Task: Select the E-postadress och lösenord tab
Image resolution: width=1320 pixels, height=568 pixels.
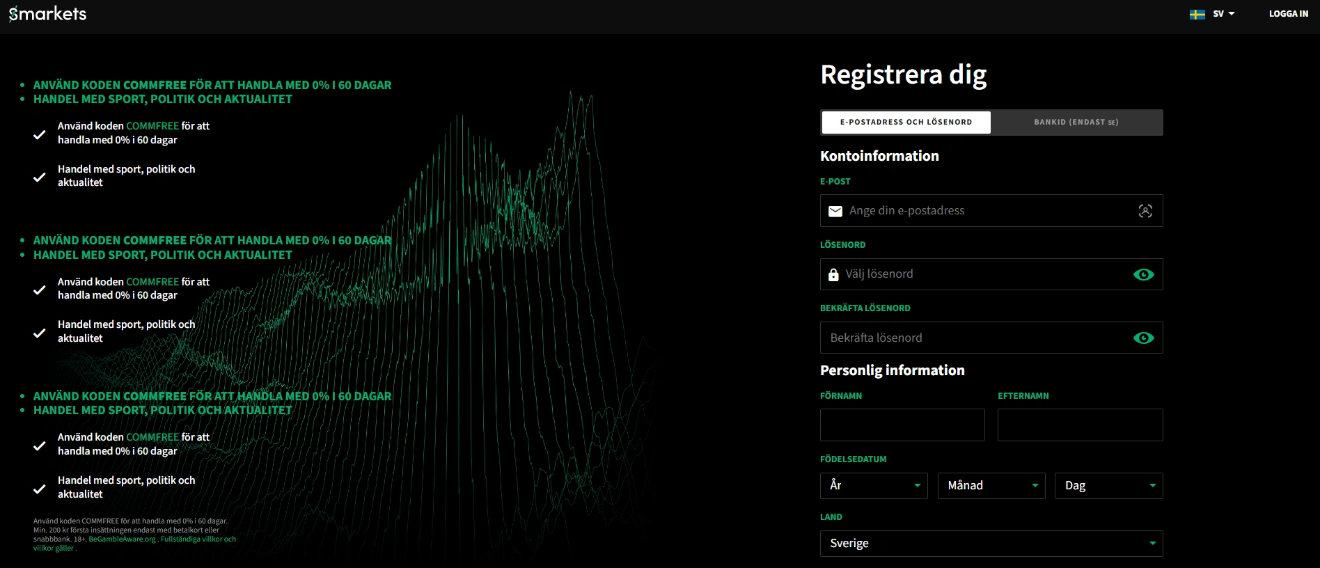Action: click(906, 123)
